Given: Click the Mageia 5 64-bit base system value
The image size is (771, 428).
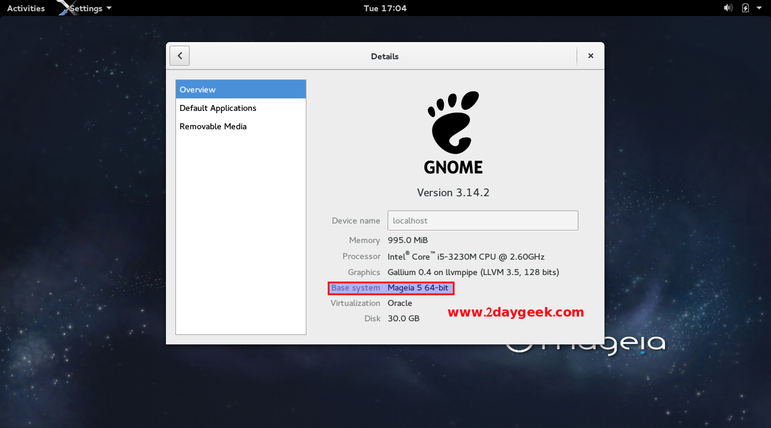Looking at the screenshot, I should [420, 288].
